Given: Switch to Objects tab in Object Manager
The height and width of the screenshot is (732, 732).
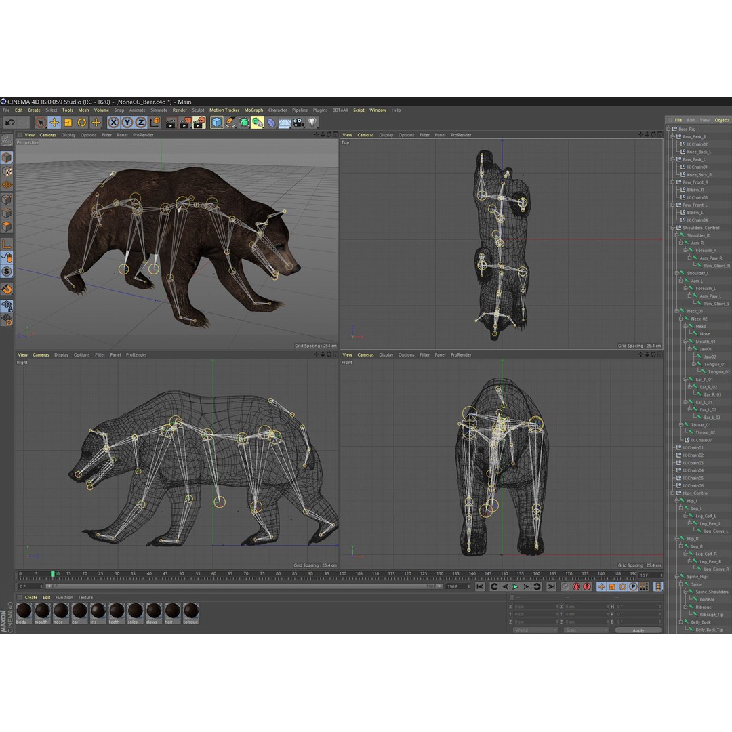Looking at the screenshot, I should tap(722, 120).
